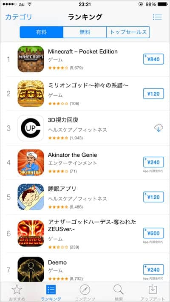This screenshot has height=302, width=170.
Task: Tap the ¥600 price button for アナザーゴッドハーデス
Action: pyautogui.click(x=153, y=233)
